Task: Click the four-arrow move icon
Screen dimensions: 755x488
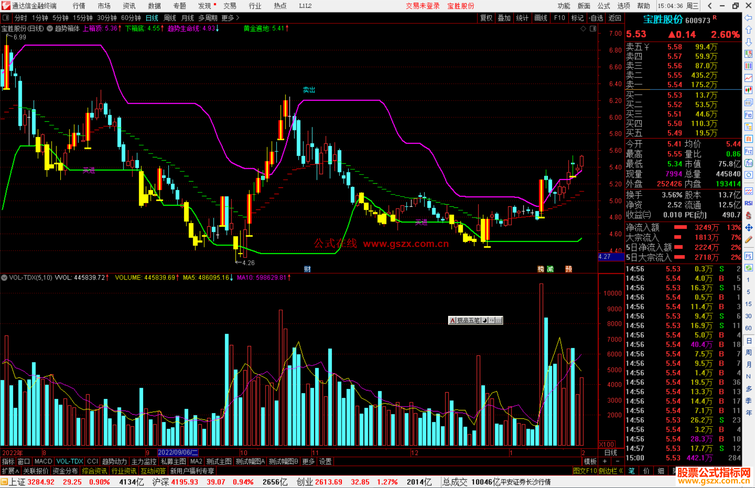Action: pos(748,228)
